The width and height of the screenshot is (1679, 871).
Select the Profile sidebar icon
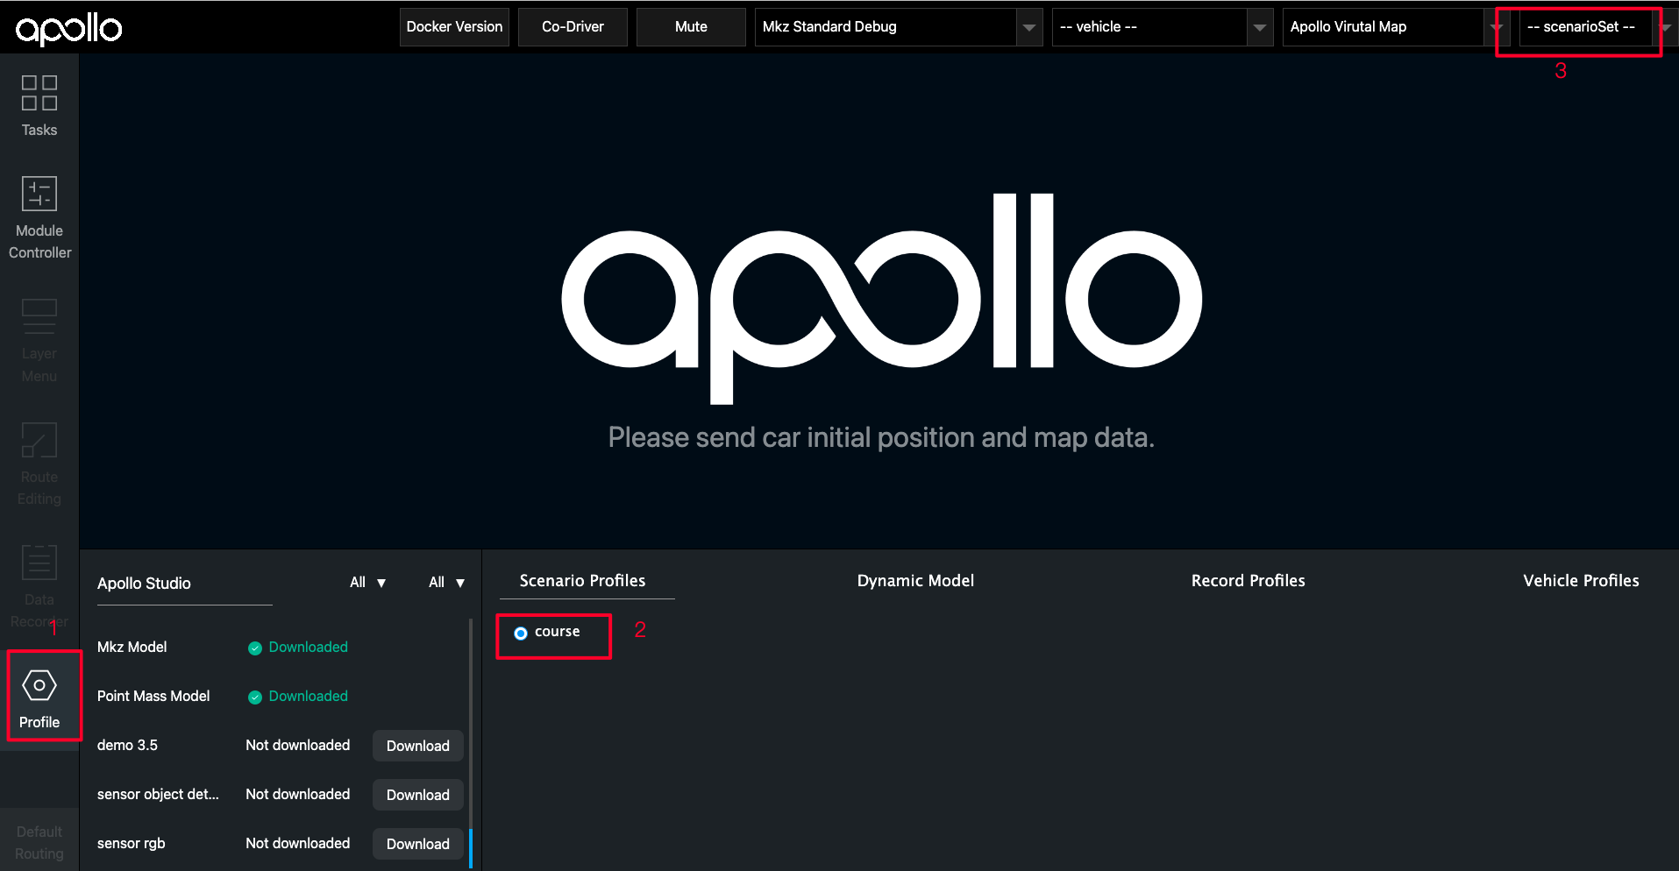[39, 695]
